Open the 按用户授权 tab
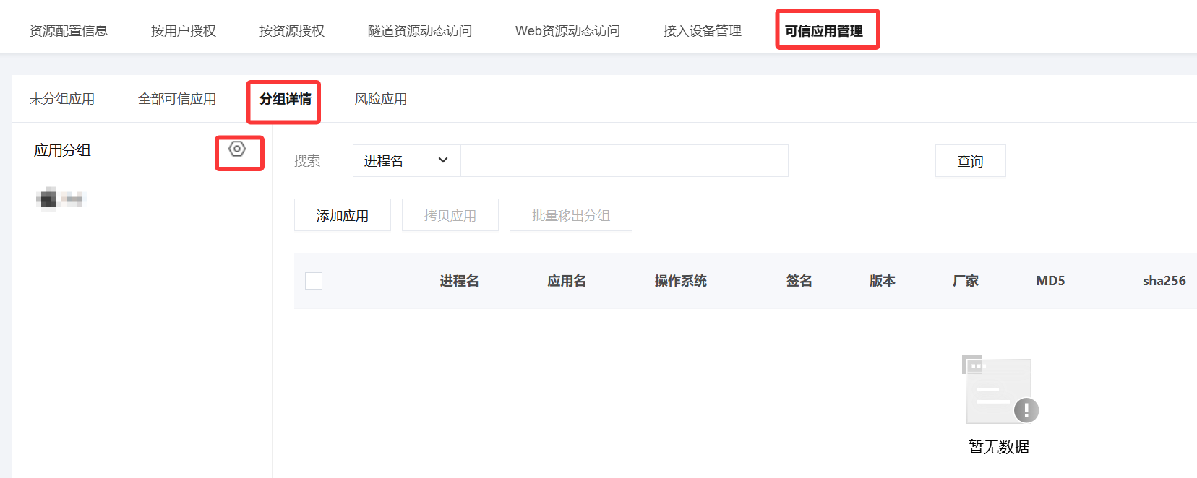The height and width of the screenshot is (478, 1197). pyautogui.click(x=184, y=31)
